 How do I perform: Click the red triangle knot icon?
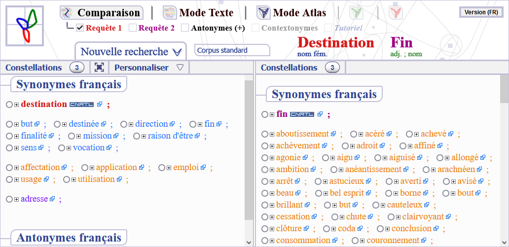click(x=395, y=12)
